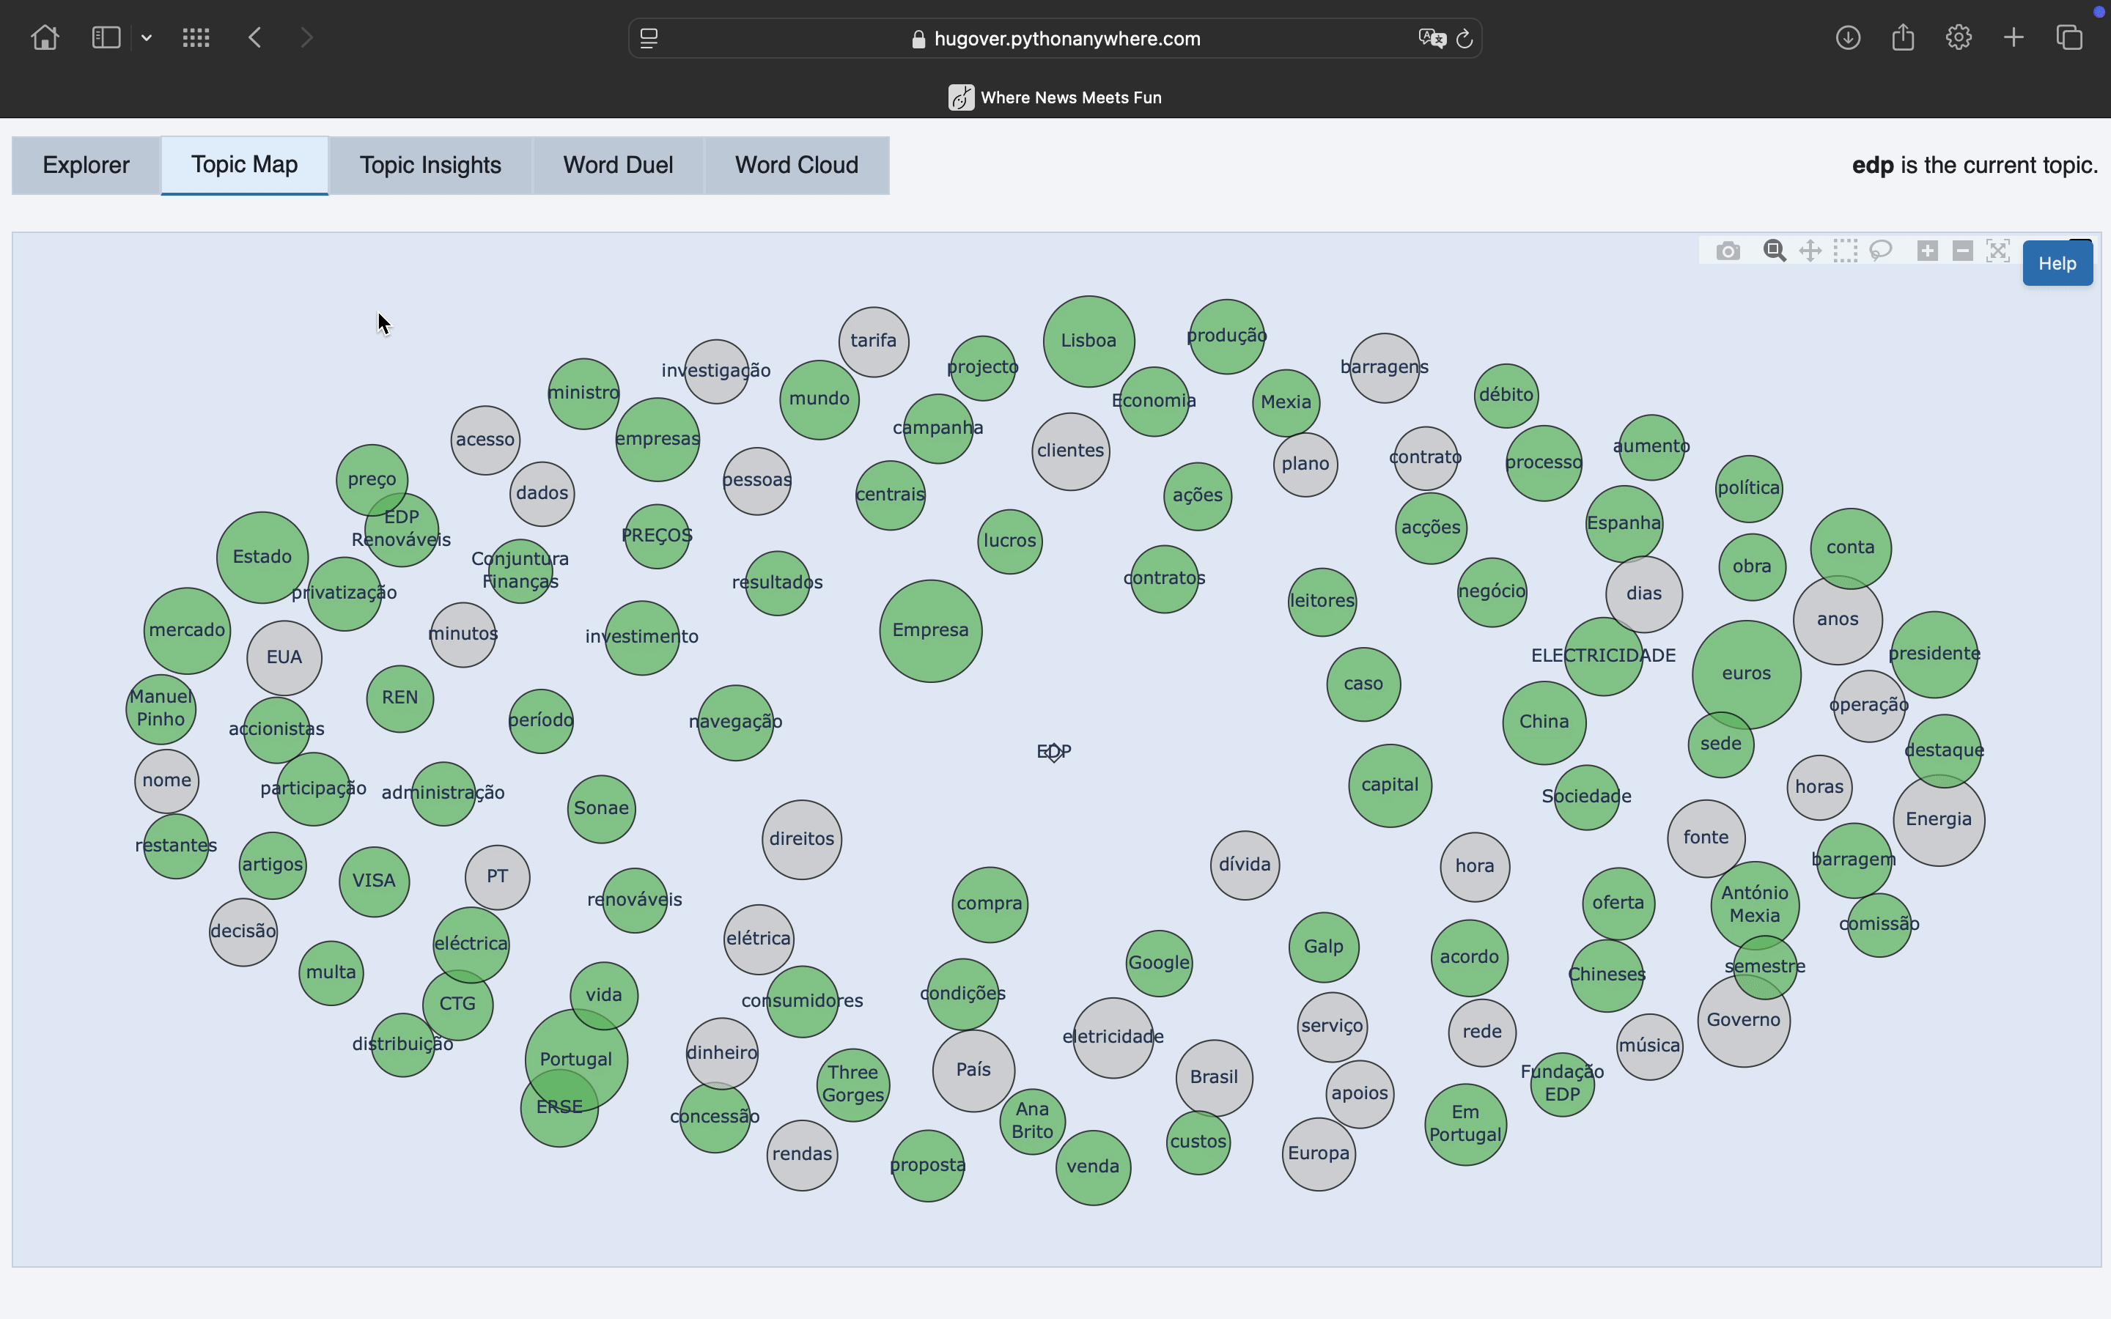Select the plot Zoom tool
The height and width of the screenshot is (1319, 2111).
pos(1773,251)
